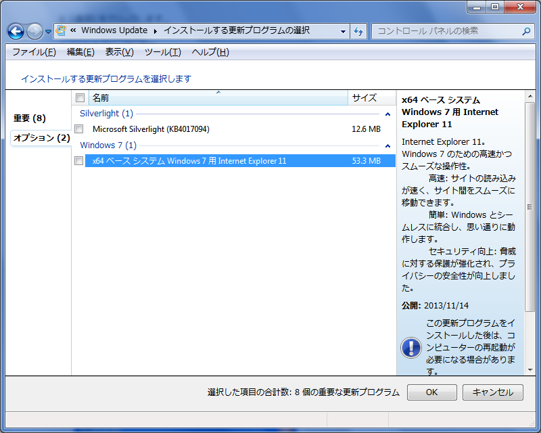This screenshot has width=541, height=433.
Task: Open the address bar history dropdown
Action: point(343,31)
